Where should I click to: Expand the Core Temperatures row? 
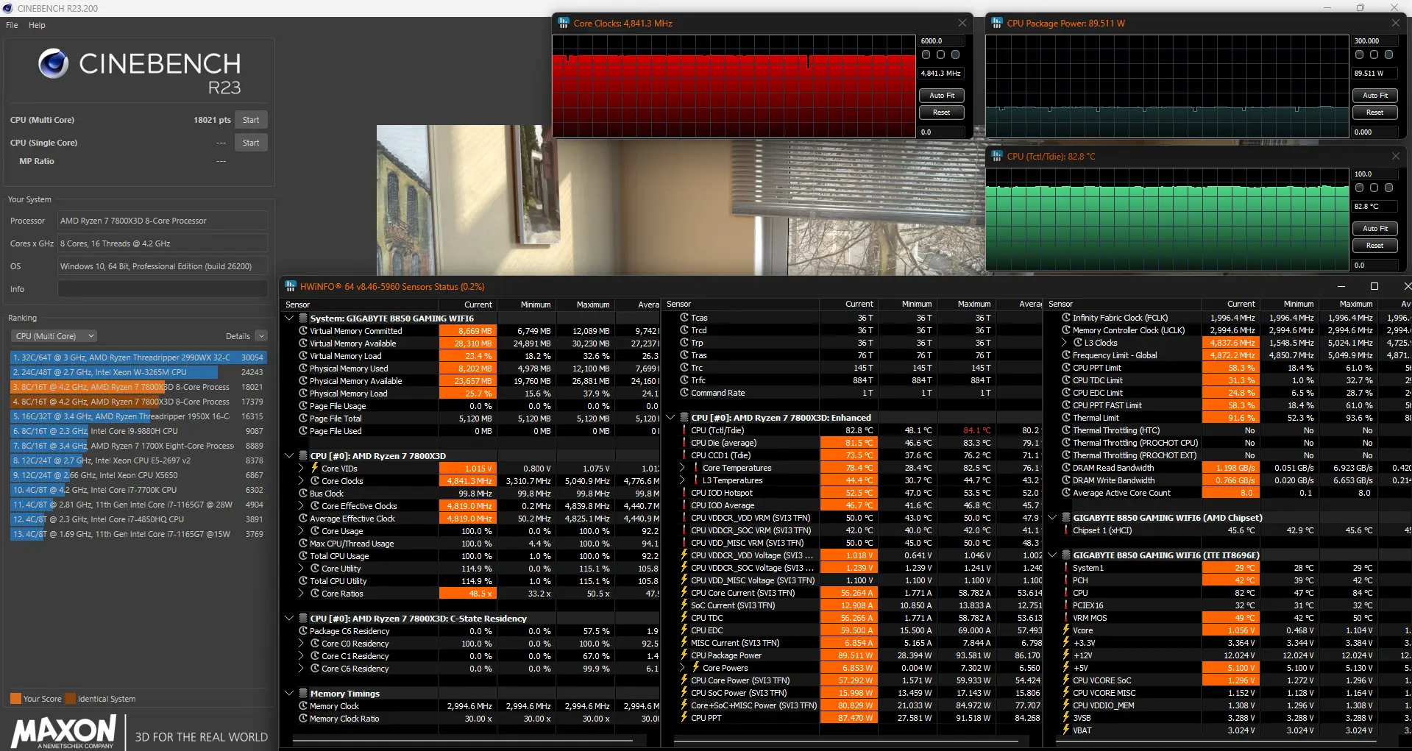coord(682,468)
